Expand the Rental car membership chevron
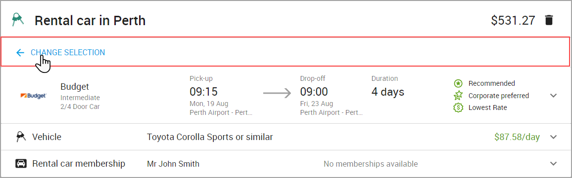The width and height of the screenshot is (572, 178). [x=553, y=164]
